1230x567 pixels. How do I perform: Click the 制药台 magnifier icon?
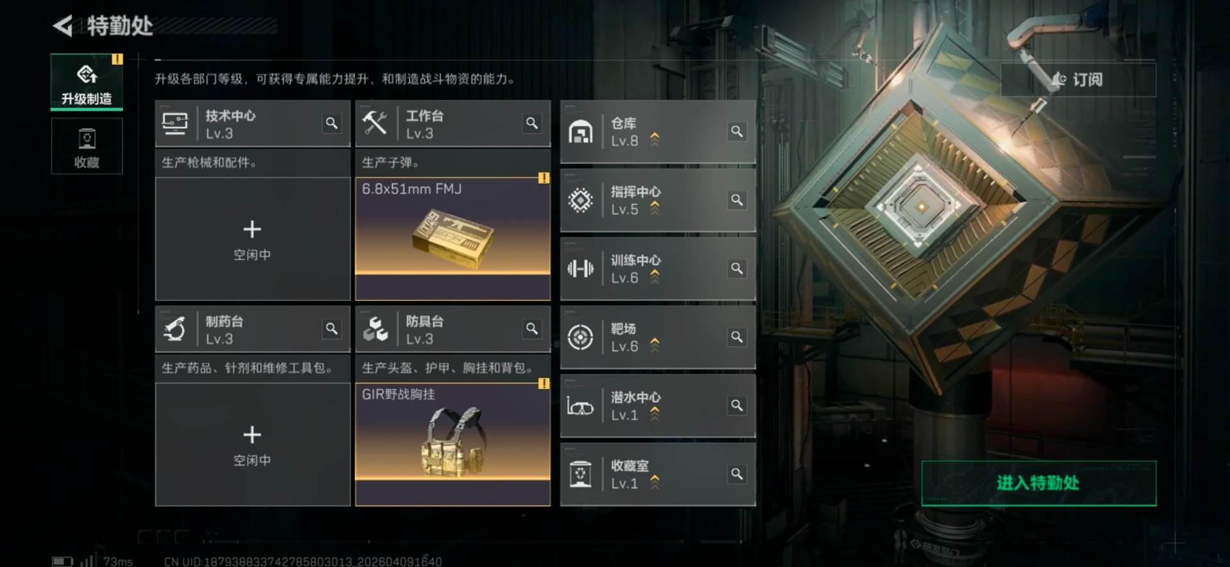[331, 328]
